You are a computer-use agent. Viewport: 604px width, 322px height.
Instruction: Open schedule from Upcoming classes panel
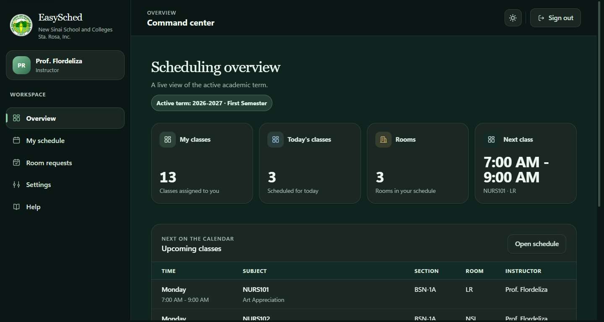coord(537,244)
